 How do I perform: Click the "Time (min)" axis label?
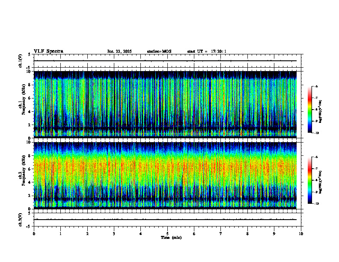(171, 238)
